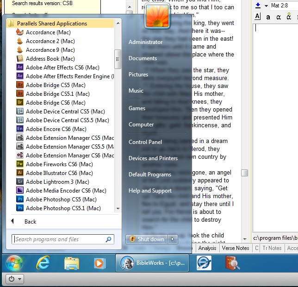Open Adobe Device Central CS5 (Mac)
298x287 pixels.
point(61,112)
